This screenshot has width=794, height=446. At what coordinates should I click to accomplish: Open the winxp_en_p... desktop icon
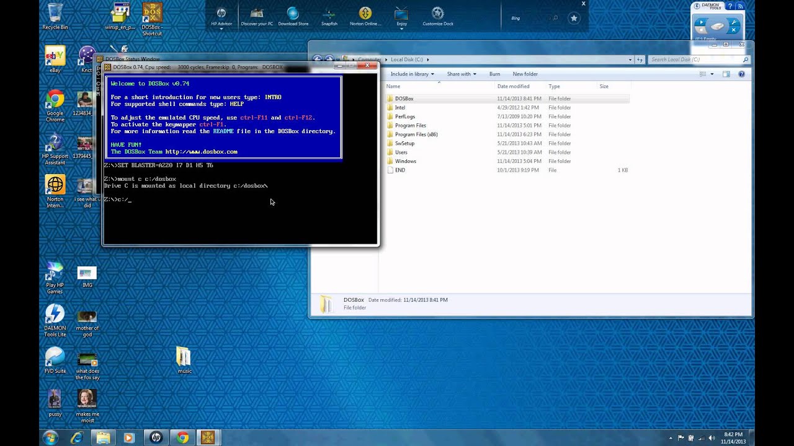click(120, 17)
